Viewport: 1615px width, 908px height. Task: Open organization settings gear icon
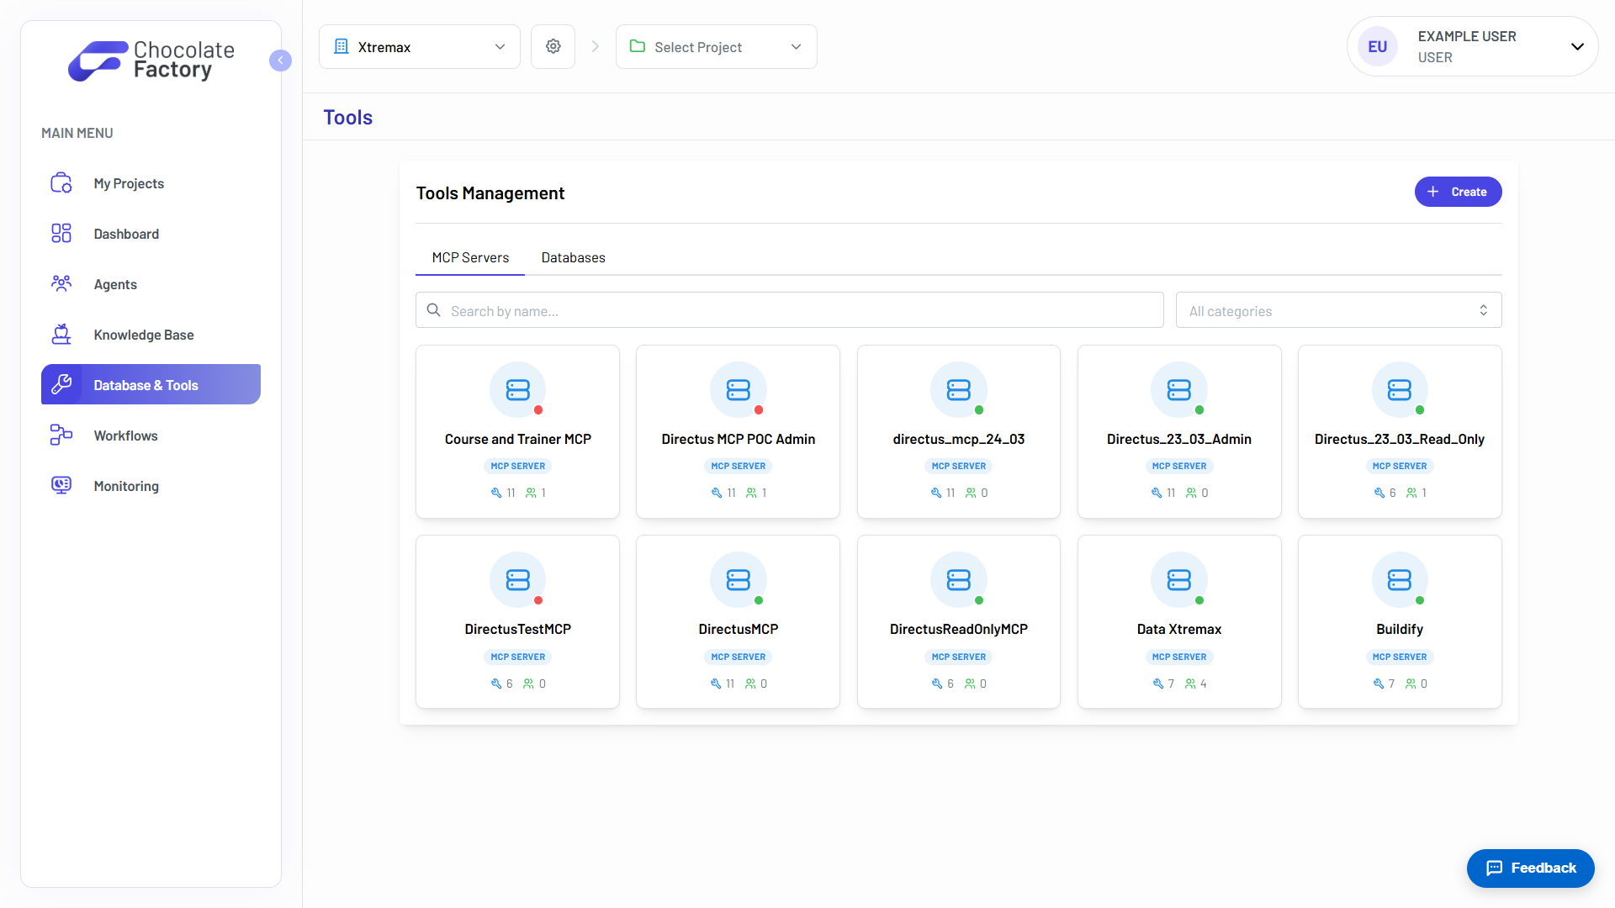(x=553, y=46)
